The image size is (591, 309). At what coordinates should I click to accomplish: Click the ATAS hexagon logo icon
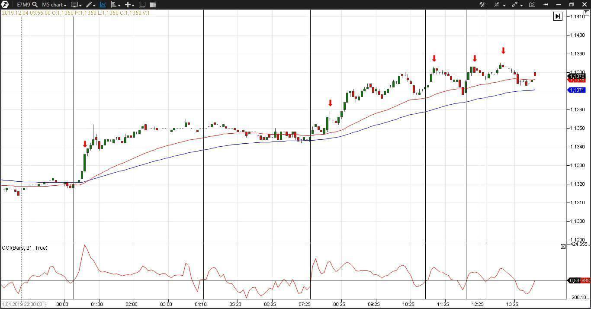click(5, 4)
